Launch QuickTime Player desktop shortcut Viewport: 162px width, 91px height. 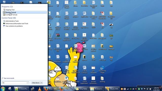click(x=102, y=70)
